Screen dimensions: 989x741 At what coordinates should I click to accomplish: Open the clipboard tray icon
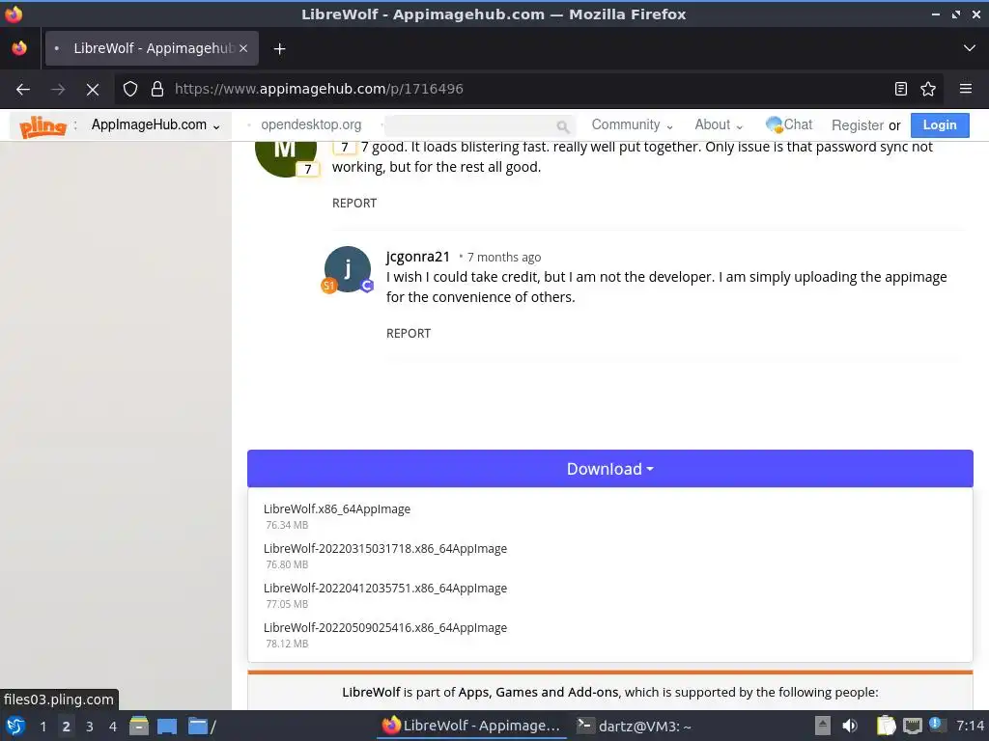(886, 726)
